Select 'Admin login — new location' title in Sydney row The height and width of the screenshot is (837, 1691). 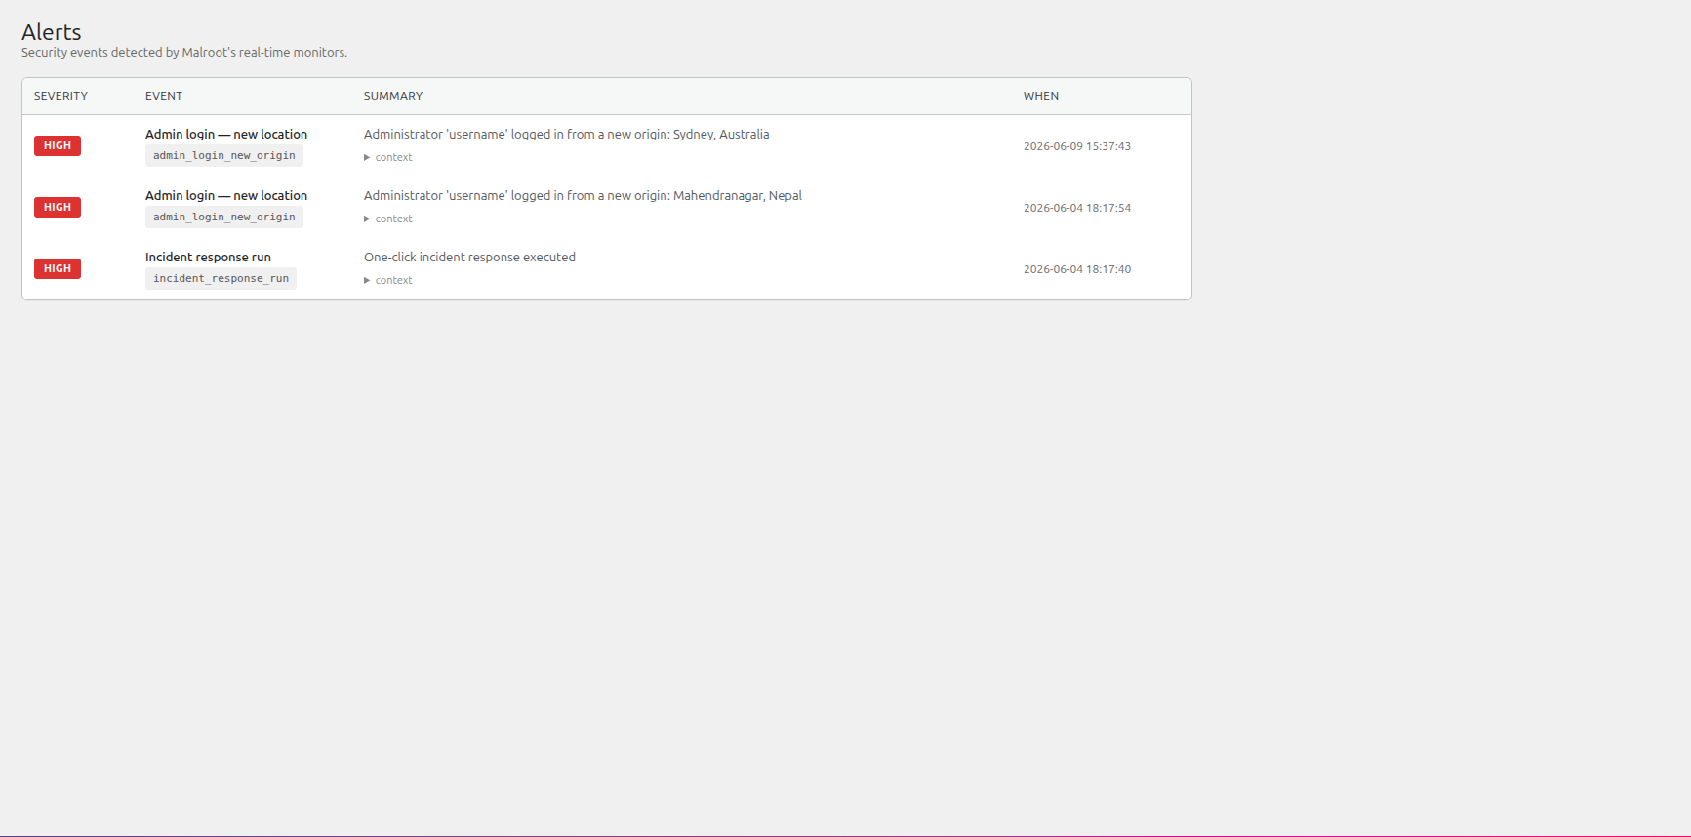pos(226,134)
